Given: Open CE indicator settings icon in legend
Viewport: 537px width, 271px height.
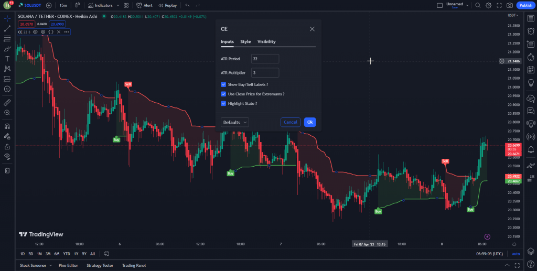Looking at the screenshot, I should coord(43,32).
